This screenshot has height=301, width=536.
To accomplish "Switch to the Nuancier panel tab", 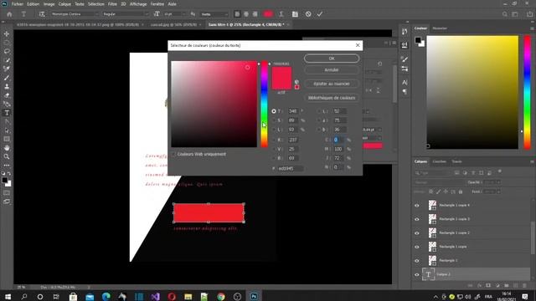I will (x=440, y=28).
